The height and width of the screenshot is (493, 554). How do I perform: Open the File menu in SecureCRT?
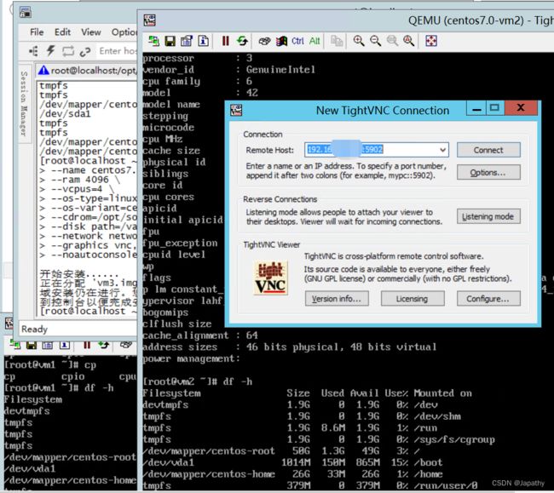tap(37, 32)
